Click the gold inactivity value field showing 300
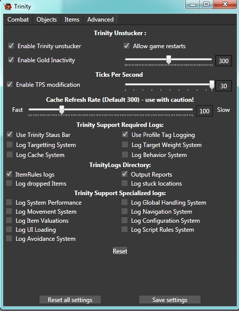This screenshot has height=311, width=239. 223,61
